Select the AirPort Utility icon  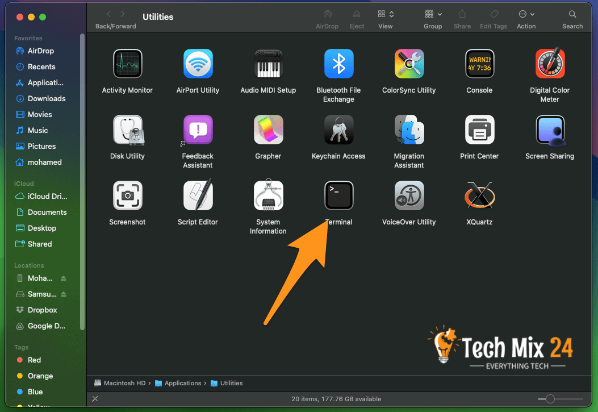(198, 64)
